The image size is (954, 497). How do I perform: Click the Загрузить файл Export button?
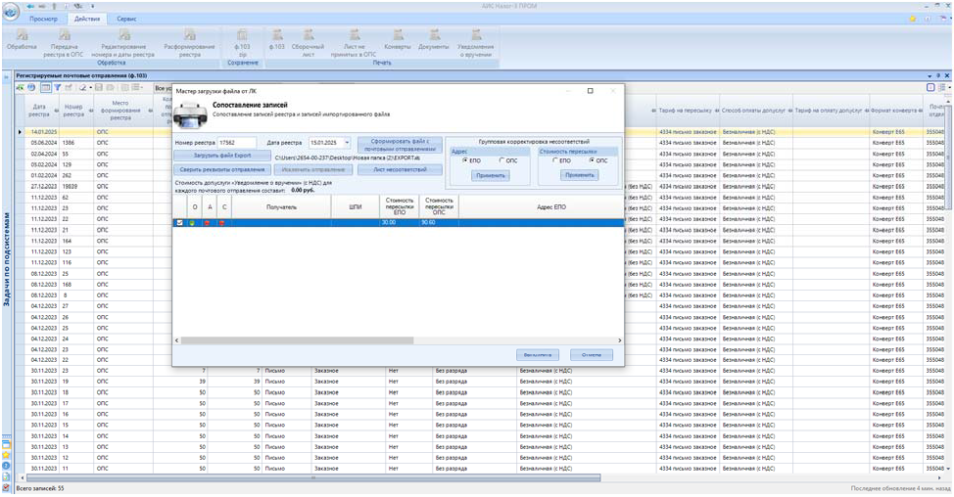click(x=221, y=156)
